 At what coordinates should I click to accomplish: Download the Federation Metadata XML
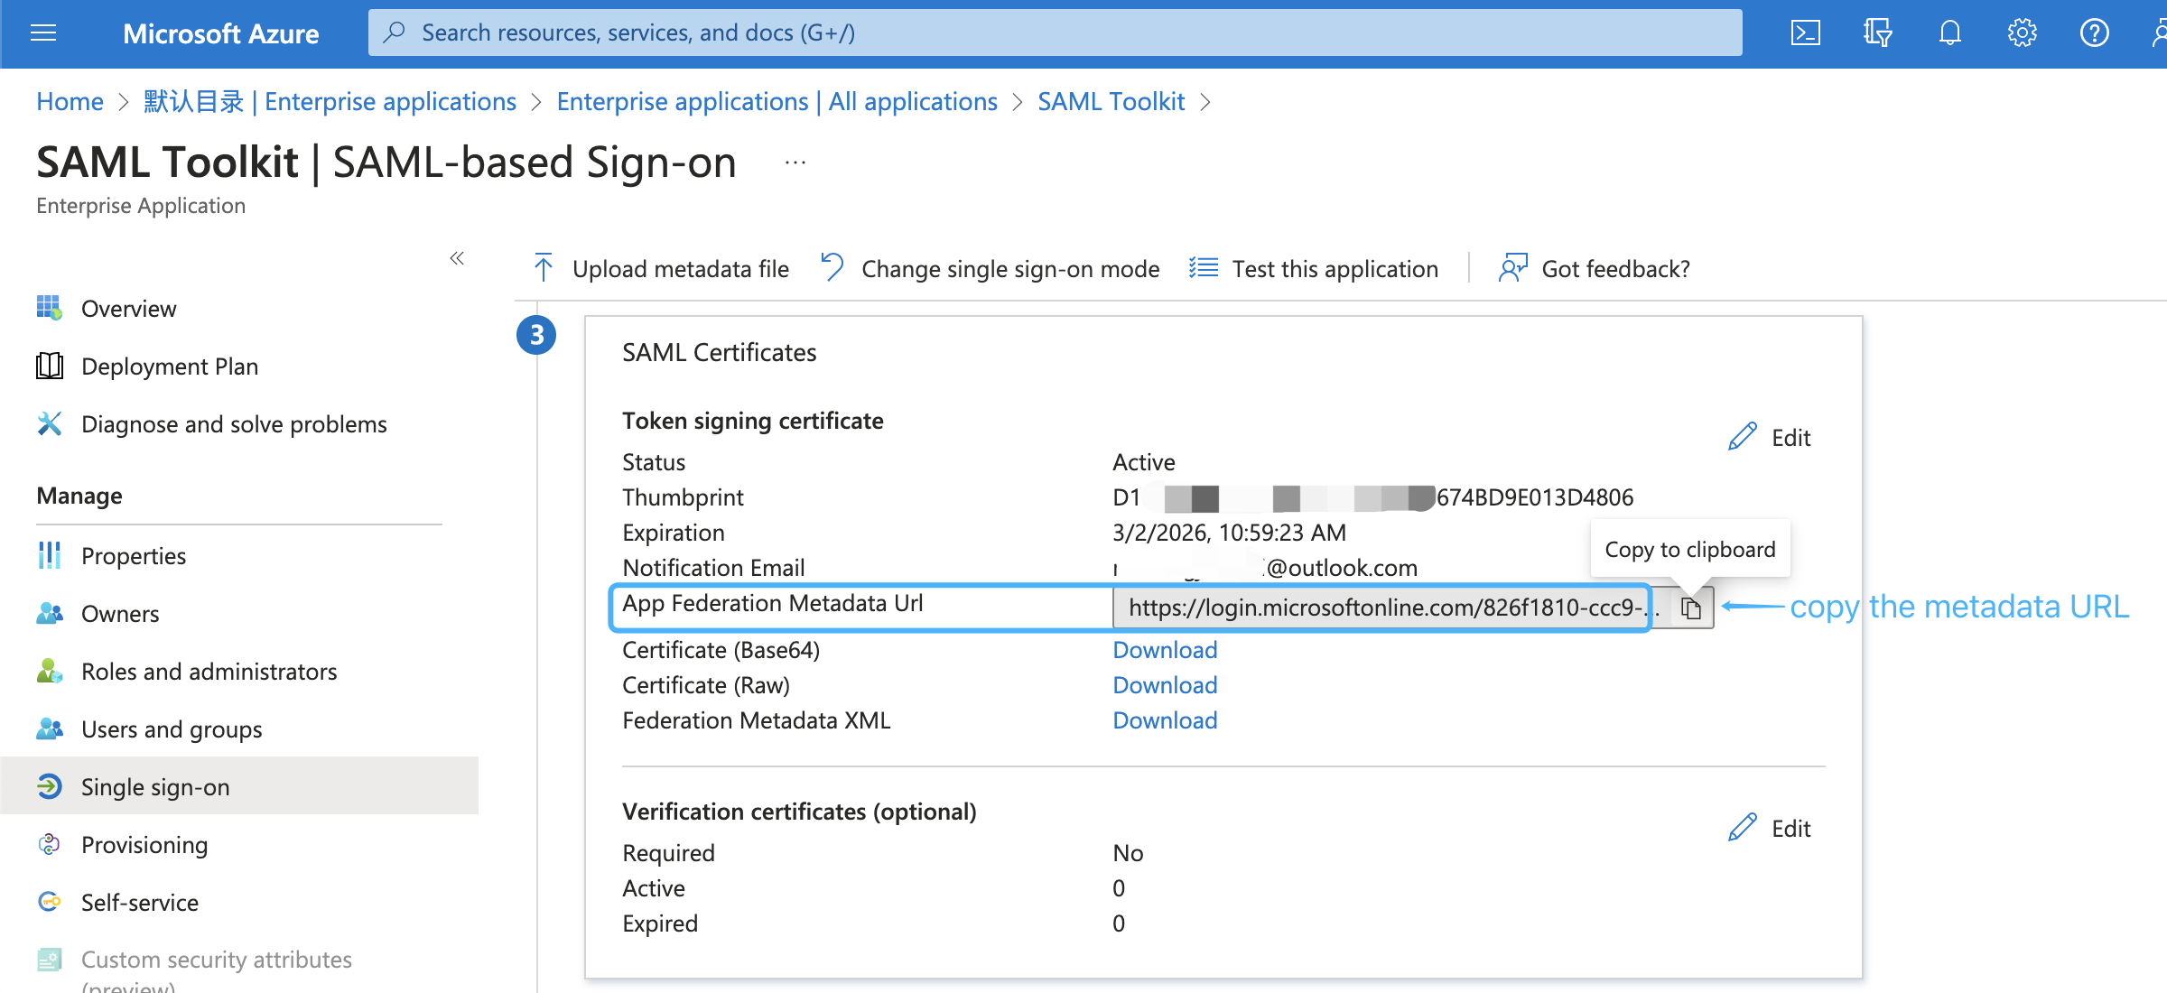(x=1164, y=719)
